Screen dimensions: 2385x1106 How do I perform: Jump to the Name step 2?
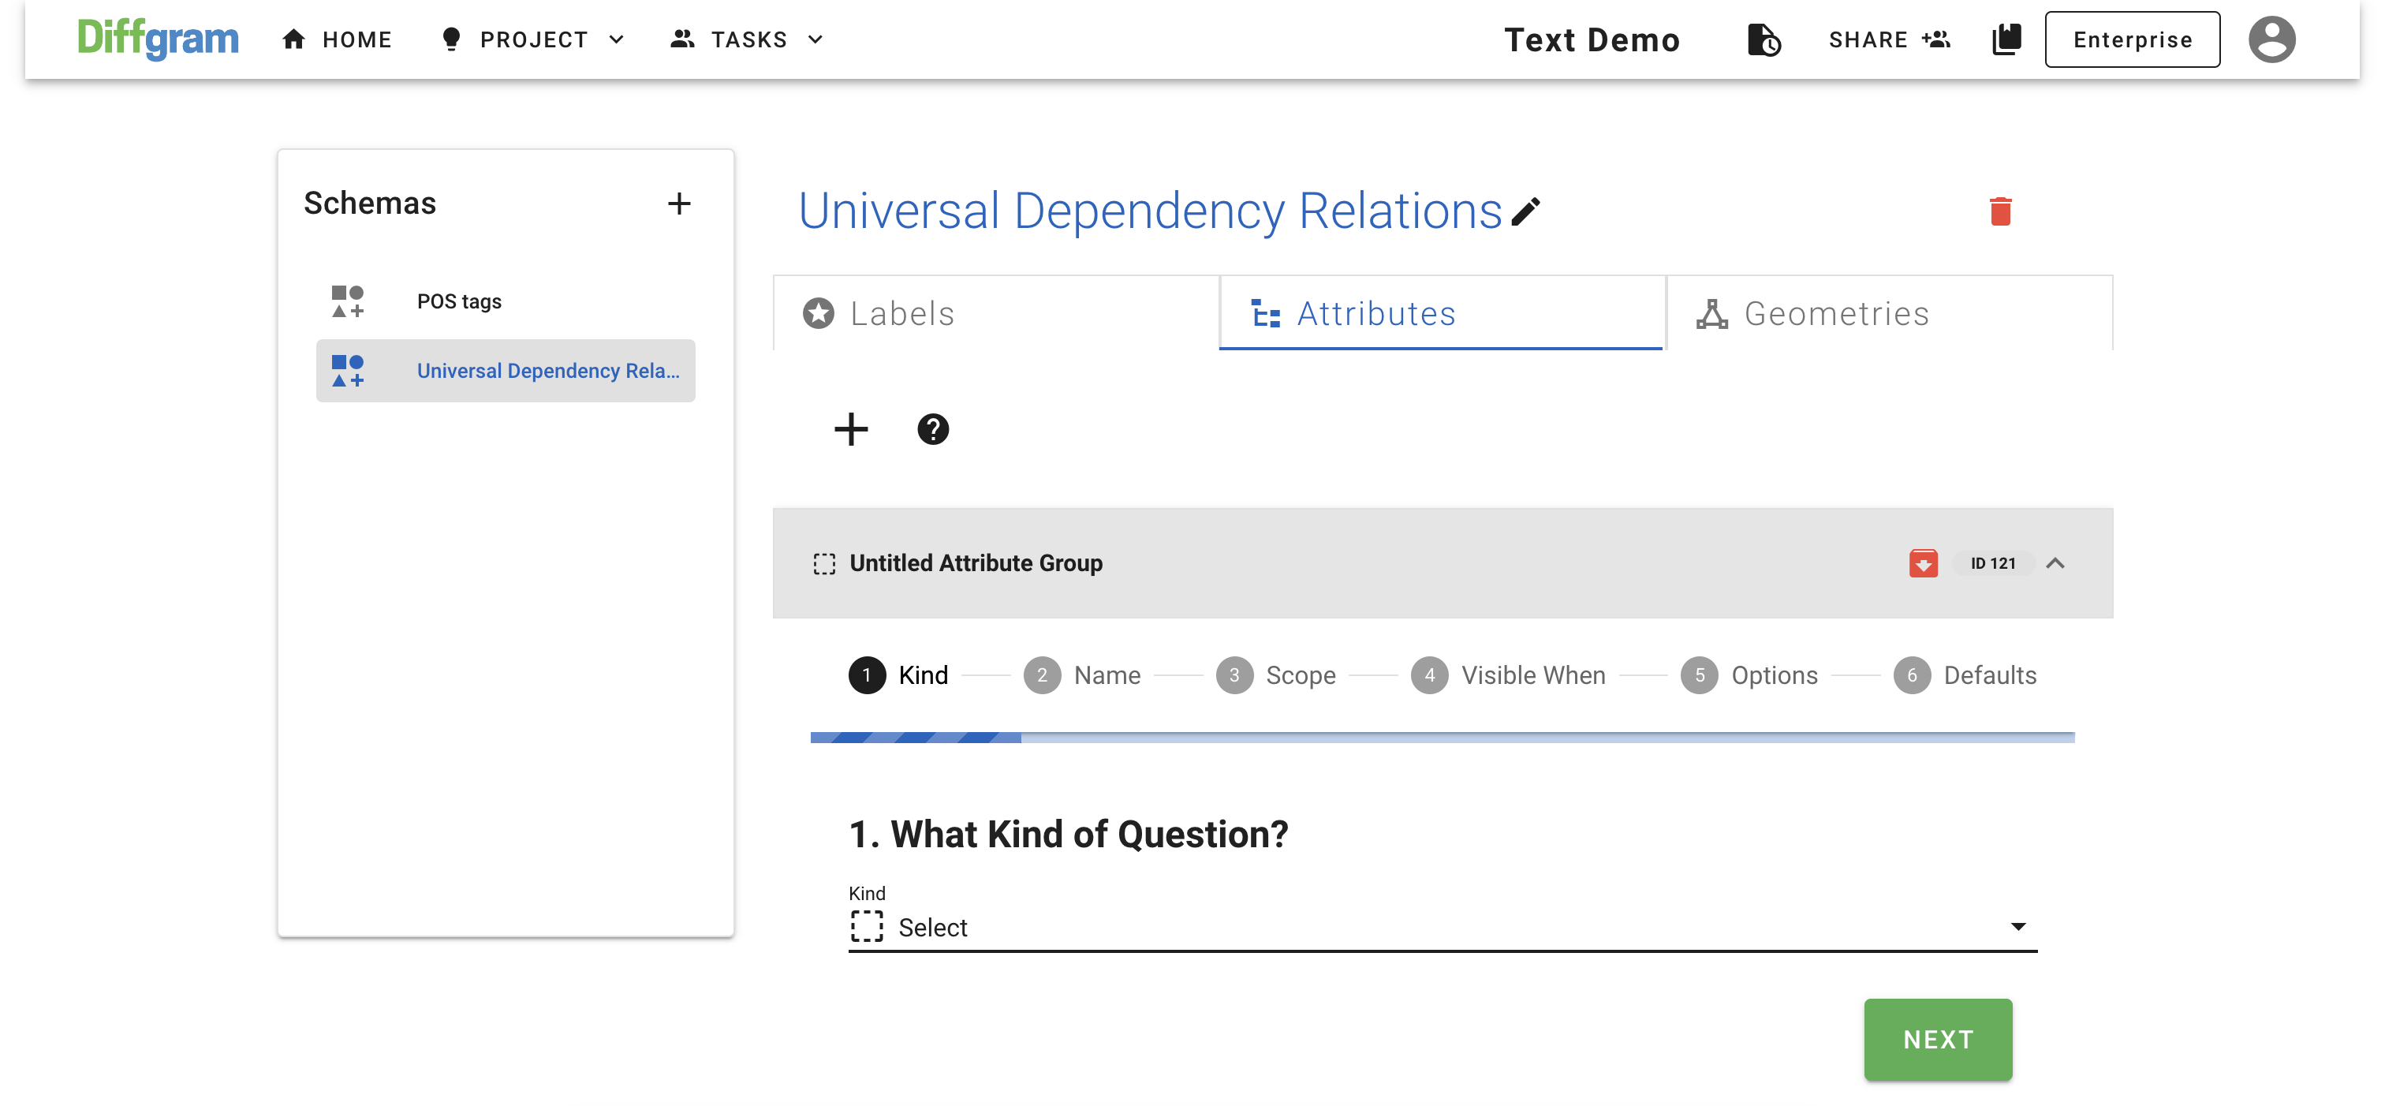point(1081,675)
